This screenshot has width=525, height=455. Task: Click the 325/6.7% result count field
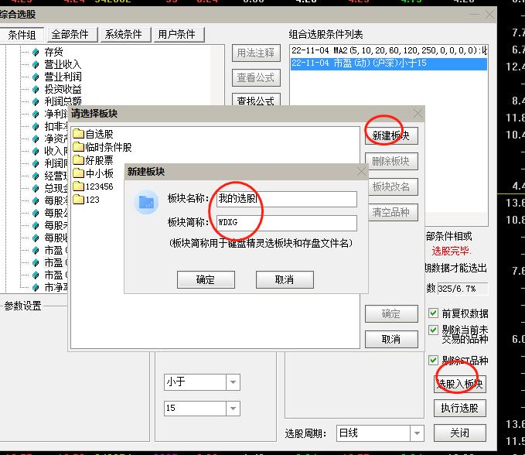(x=462, y=289)
